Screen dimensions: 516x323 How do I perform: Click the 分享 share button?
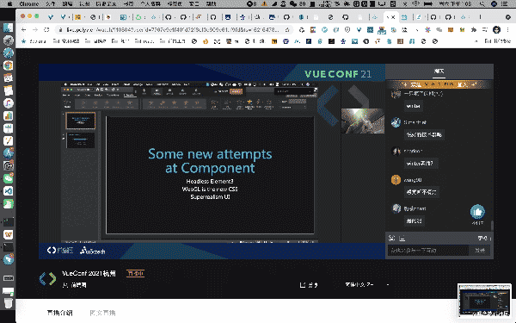tap(309, 285)
